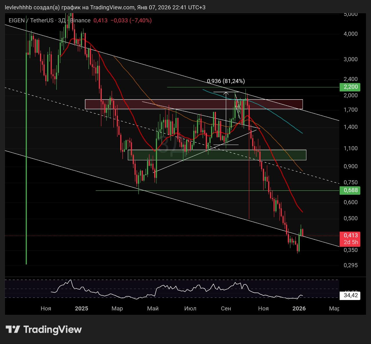The height and width of the screenshot is (344, 371).
Task: Click the green 2,200 price level label
Action: pos(350,87)
